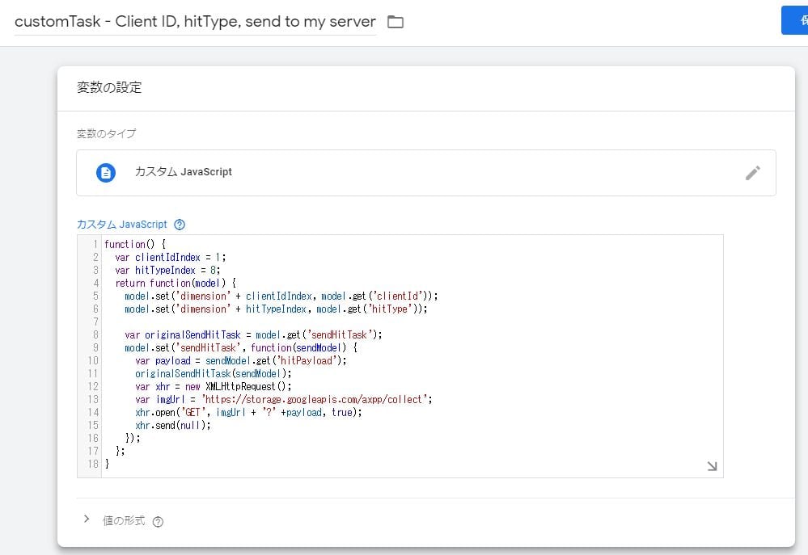Click the variable name field customTask
808x555 pixels.
[195, 22]
